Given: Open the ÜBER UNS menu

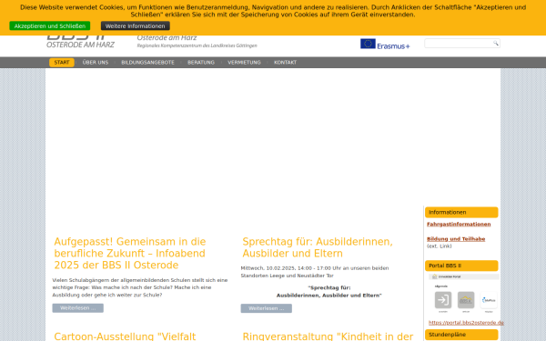Looking at the screenshot, I should tap(96, 62).
